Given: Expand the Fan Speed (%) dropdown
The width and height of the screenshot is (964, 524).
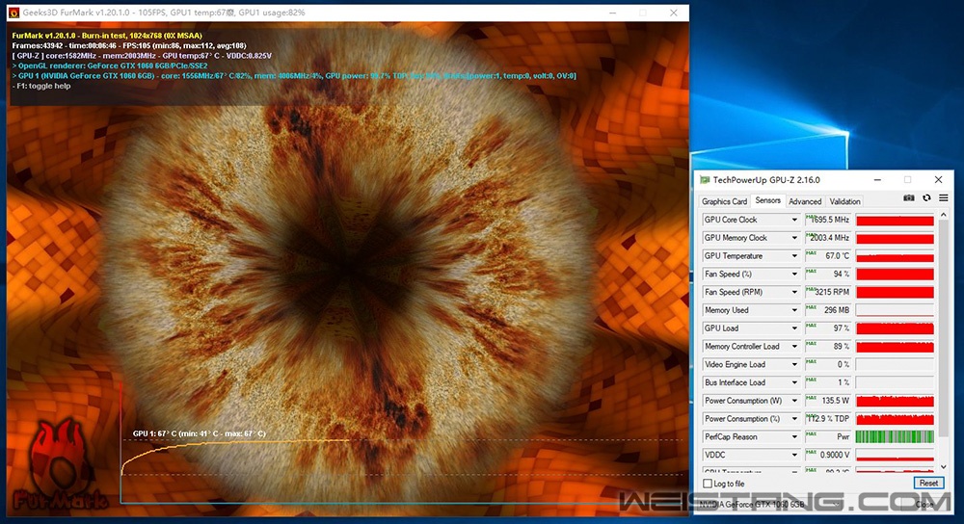Looking at the screenshot, I should coord(794,274).
